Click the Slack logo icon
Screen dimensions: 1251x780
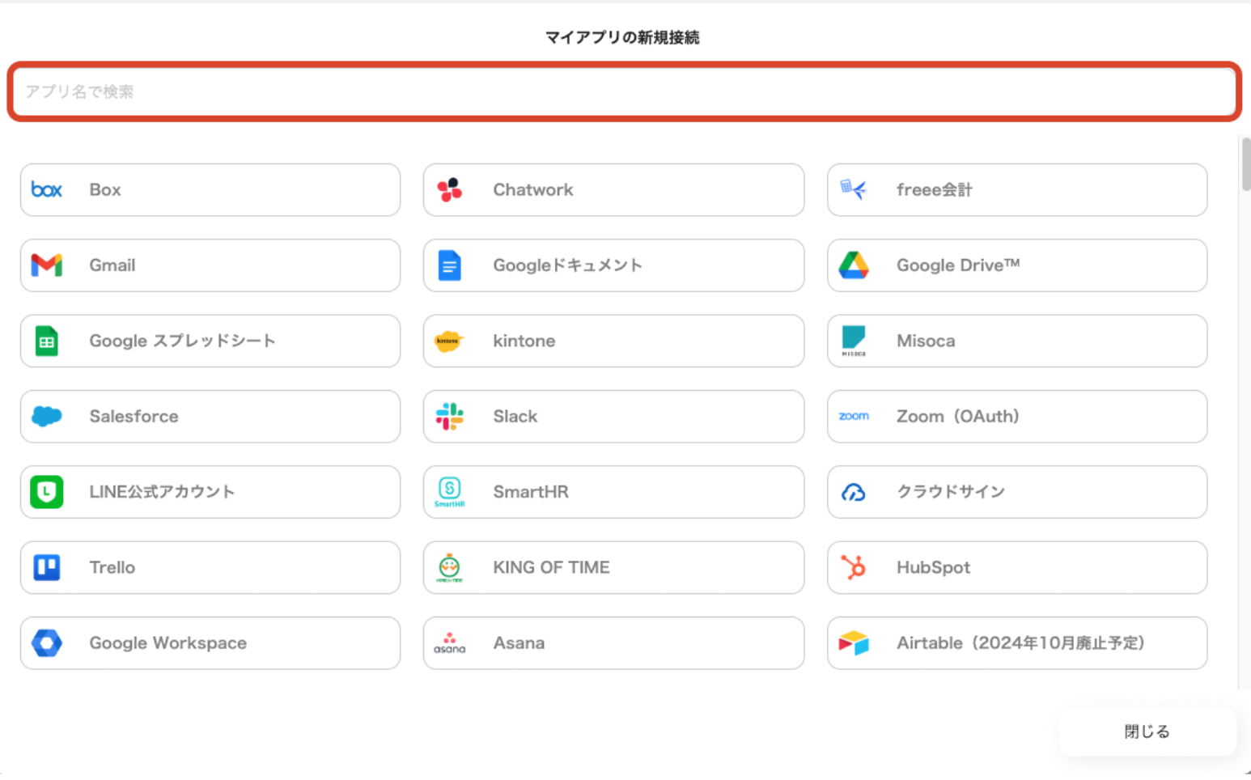[x=450, y=416]
